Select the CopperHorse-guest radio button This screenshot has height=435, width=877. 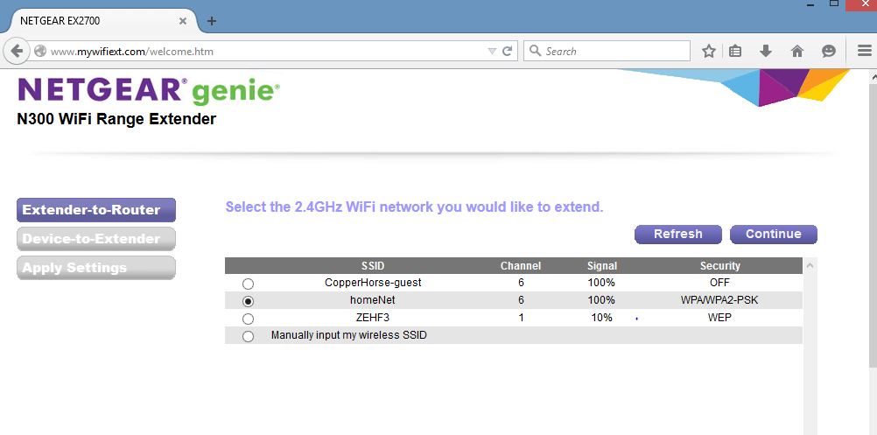pyautogui.click(x=248, y=284)
